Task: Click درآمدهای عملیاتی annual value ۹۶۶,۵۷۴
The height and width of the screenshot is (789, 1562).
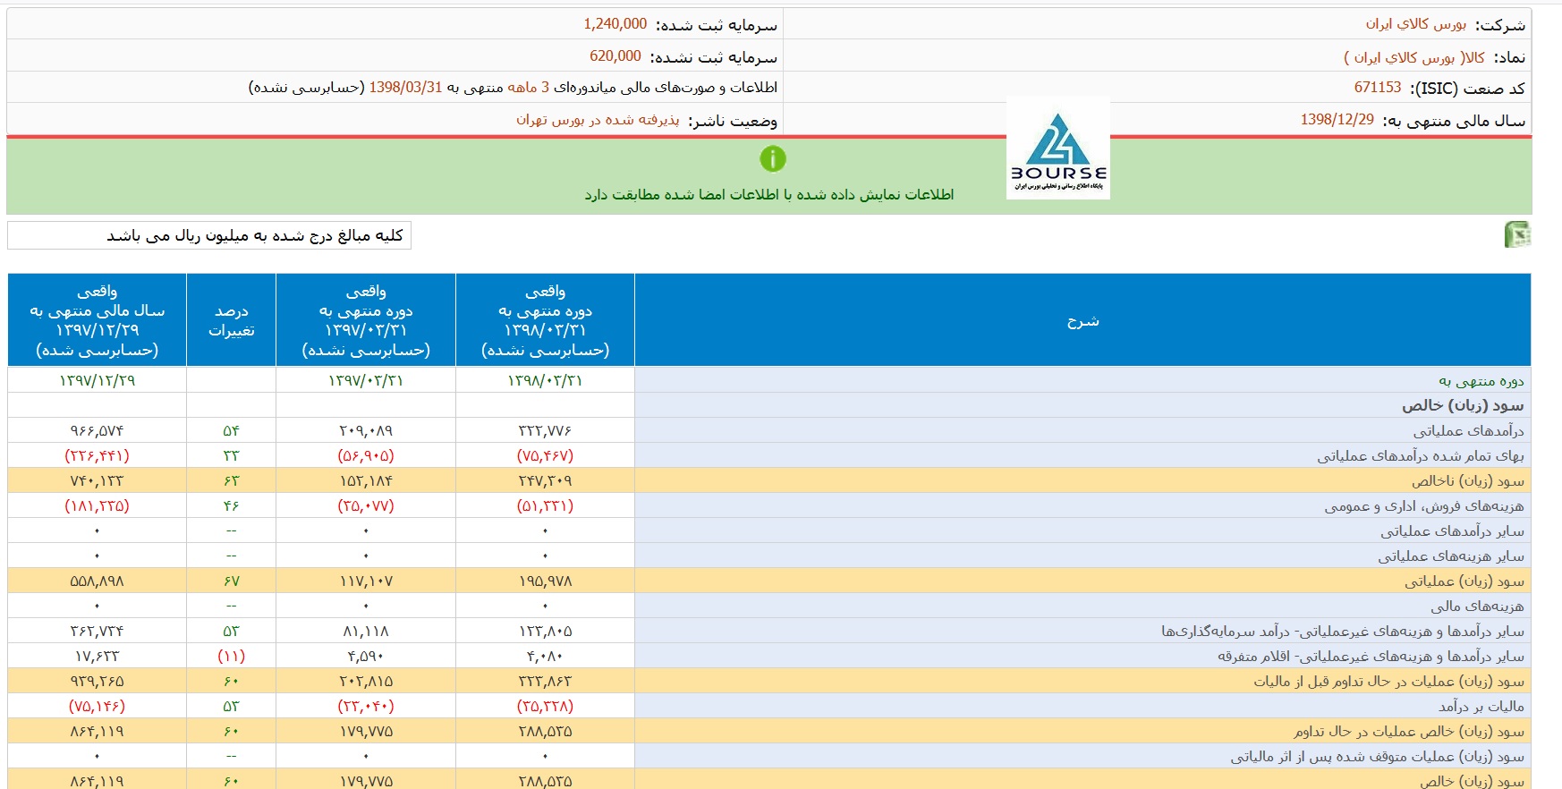Action: 98,431
